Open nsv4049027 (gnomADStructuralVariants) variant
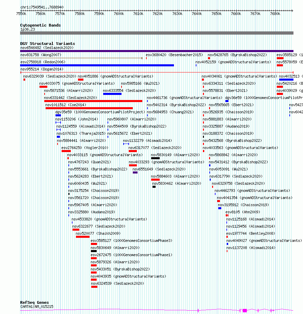303x314 pixels. (264, 241)
